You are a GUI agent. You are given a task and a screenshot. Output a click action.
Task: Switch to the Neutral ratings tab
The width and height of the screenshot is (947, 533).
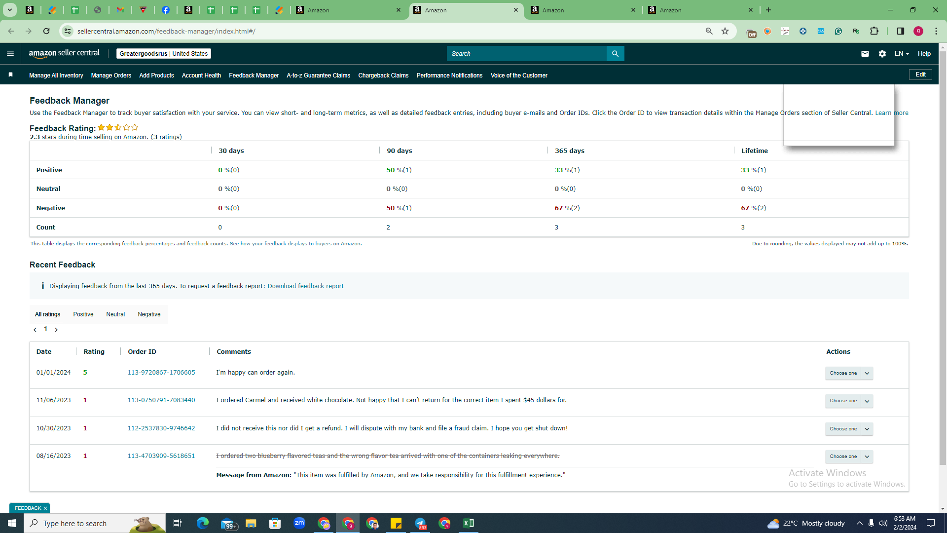(x=115, y=314)
